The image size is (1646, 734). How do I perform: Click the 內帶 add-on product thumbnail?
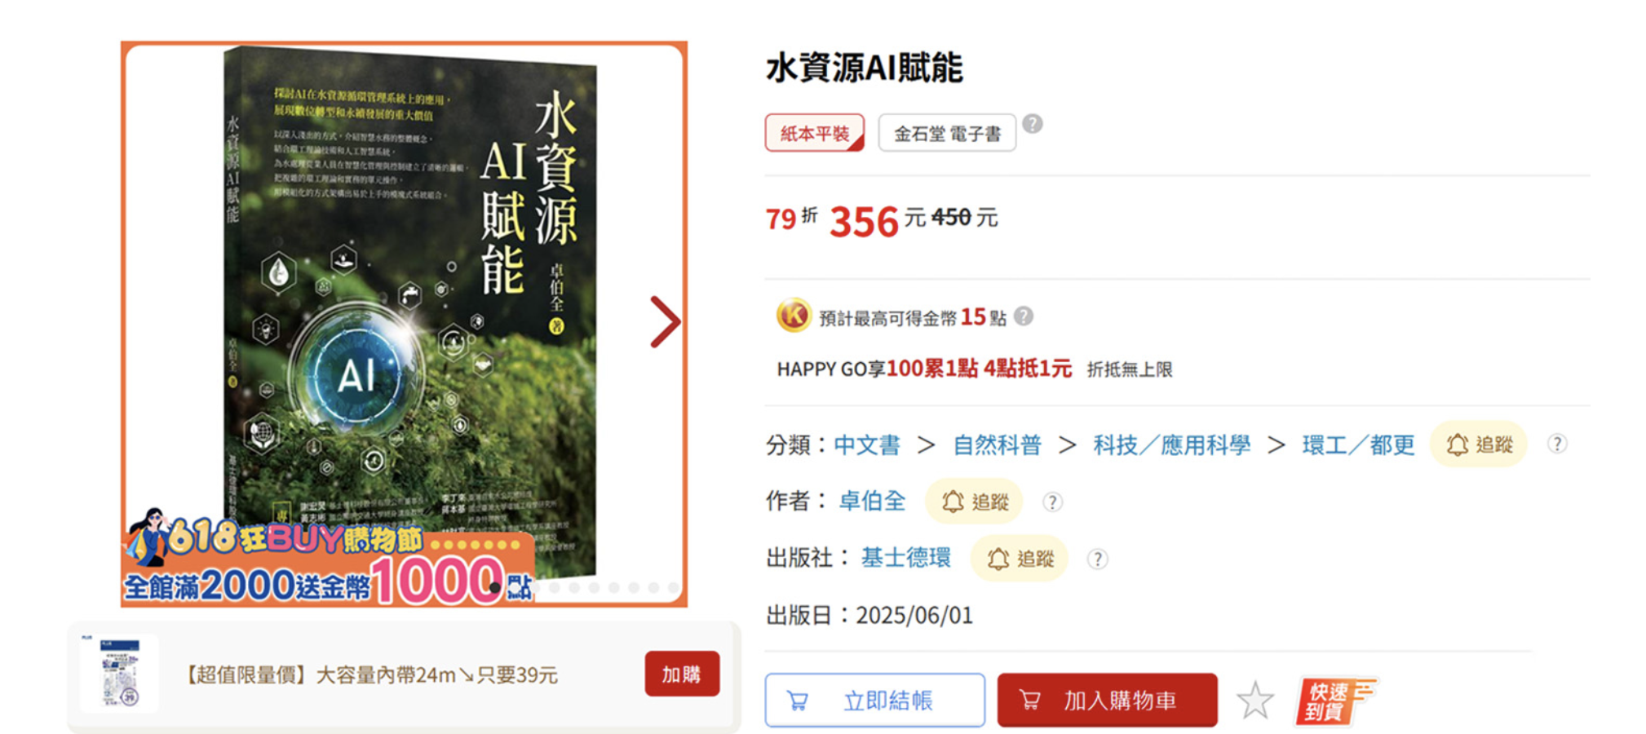point(119,673)
